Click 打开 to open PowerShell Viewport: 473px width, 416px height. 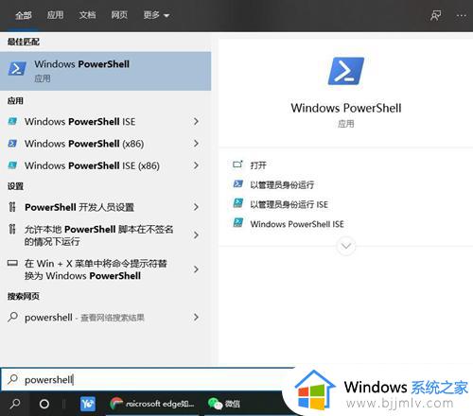point(258,165)
